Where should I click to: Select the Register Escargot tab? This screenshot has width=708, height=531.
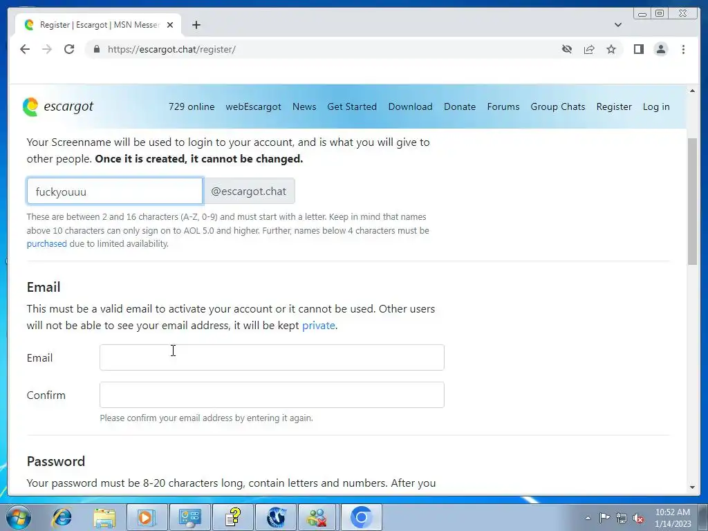click(x=98, y=25)
